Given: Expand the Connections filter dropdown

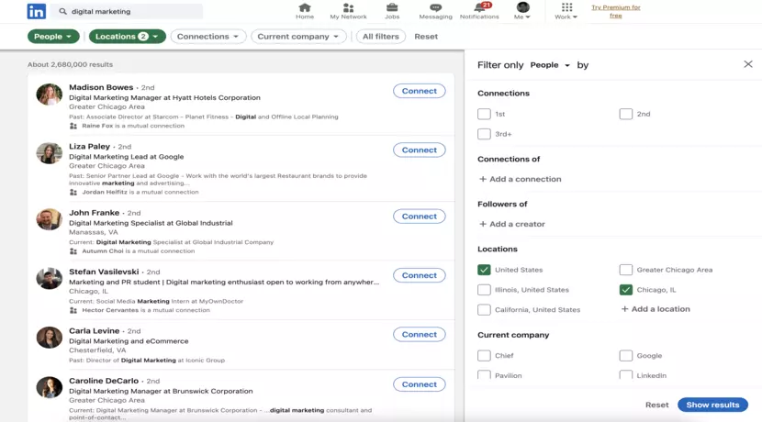Looking at the screenshot, I should 208,37.
